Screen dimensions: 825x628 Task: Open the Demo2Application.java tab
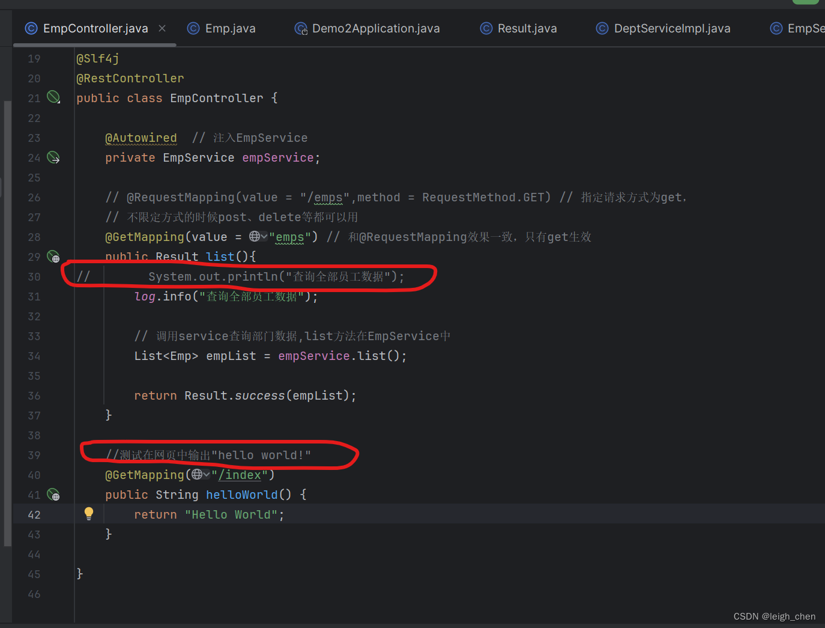[376, 28]
